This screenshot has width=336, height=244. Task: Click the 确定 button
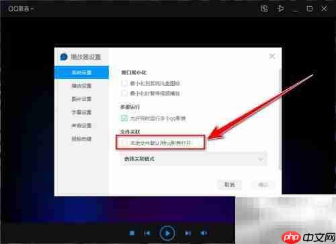263,185
